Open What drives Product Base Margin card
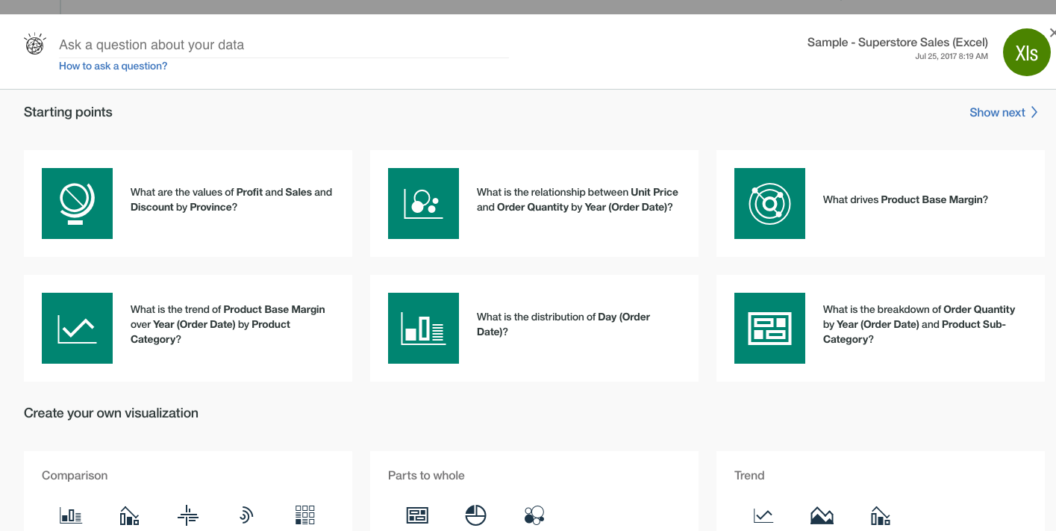Screen dimensions: 1056x531 click(881, 203)
